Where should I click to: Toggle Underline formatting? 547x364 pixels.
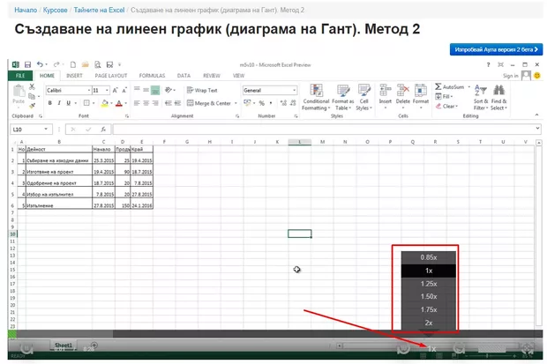click(69, 103)
